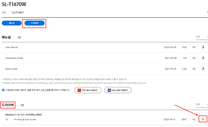This screenshot has width=208, height=127.
Task: Download the Quick Guide PDF icon
Action: pos(203,69)
